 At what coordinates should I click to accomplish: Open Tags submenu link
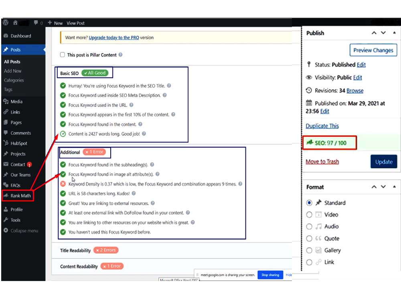tap(8, 90)
